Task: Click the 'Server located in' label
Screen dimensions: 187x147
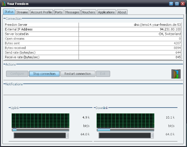Action: 17,34
